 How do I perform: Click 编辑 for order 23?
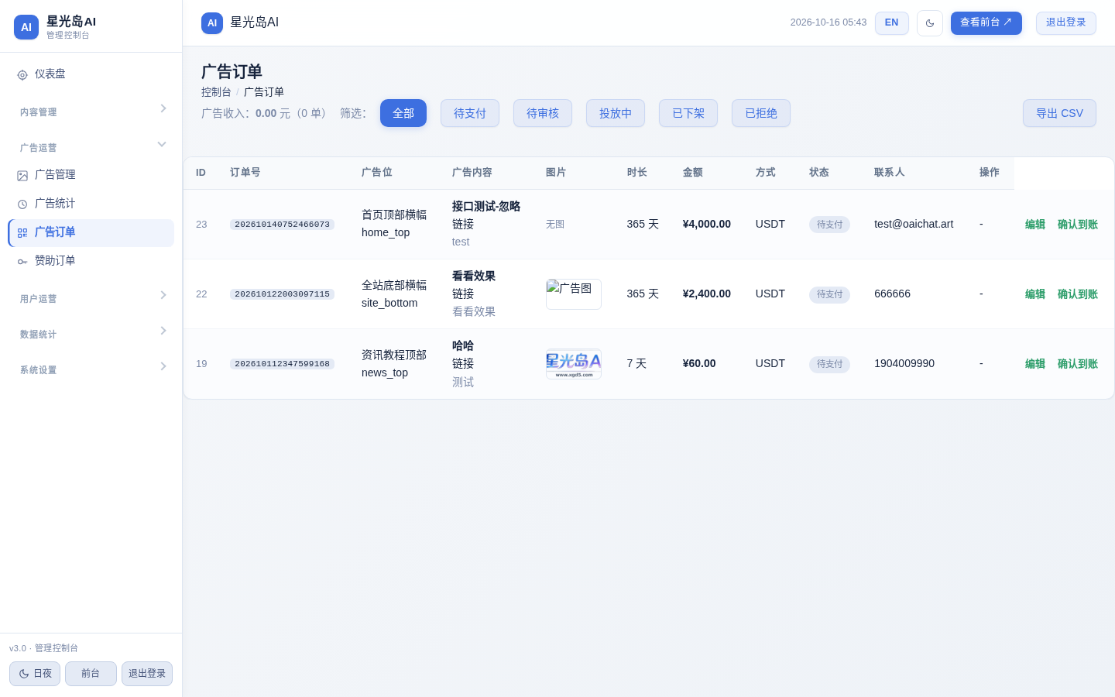tap(1035, 225)
